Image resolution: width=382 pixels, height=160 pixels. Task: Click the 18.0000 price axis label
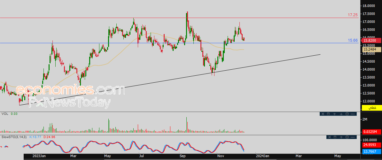click(370, 6)
